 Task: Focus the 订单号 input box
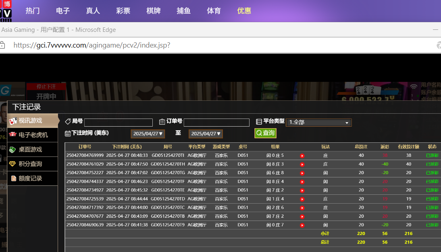tap(216, 123)
